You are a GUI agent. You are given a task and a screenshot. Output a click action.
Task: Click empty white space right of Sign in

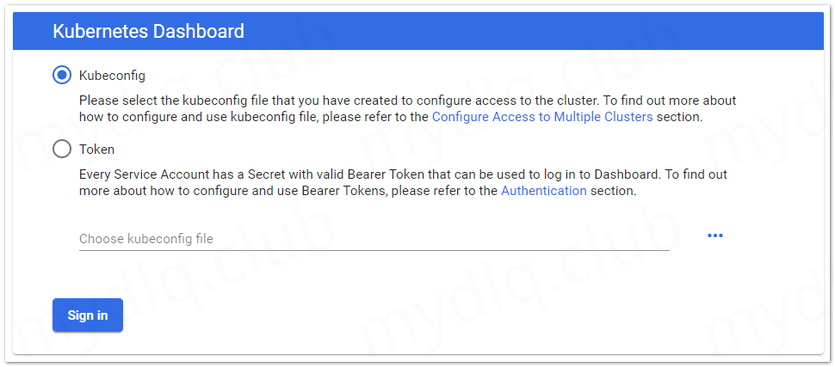430,315
